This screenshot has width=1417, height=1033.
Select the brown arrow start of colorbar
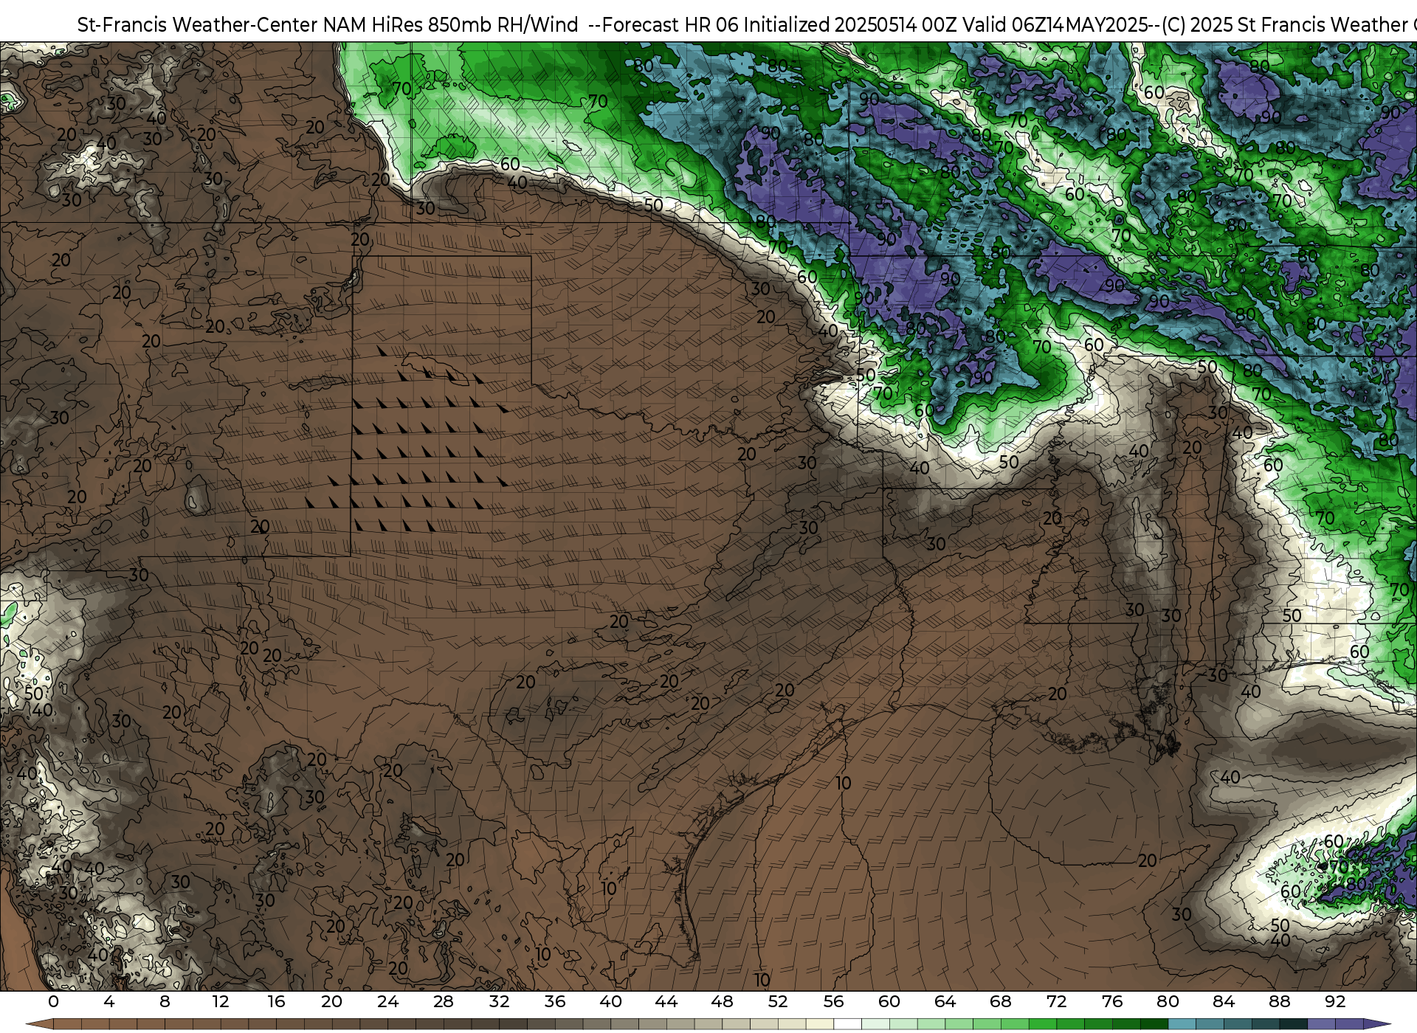click(x=40, y=1024)
